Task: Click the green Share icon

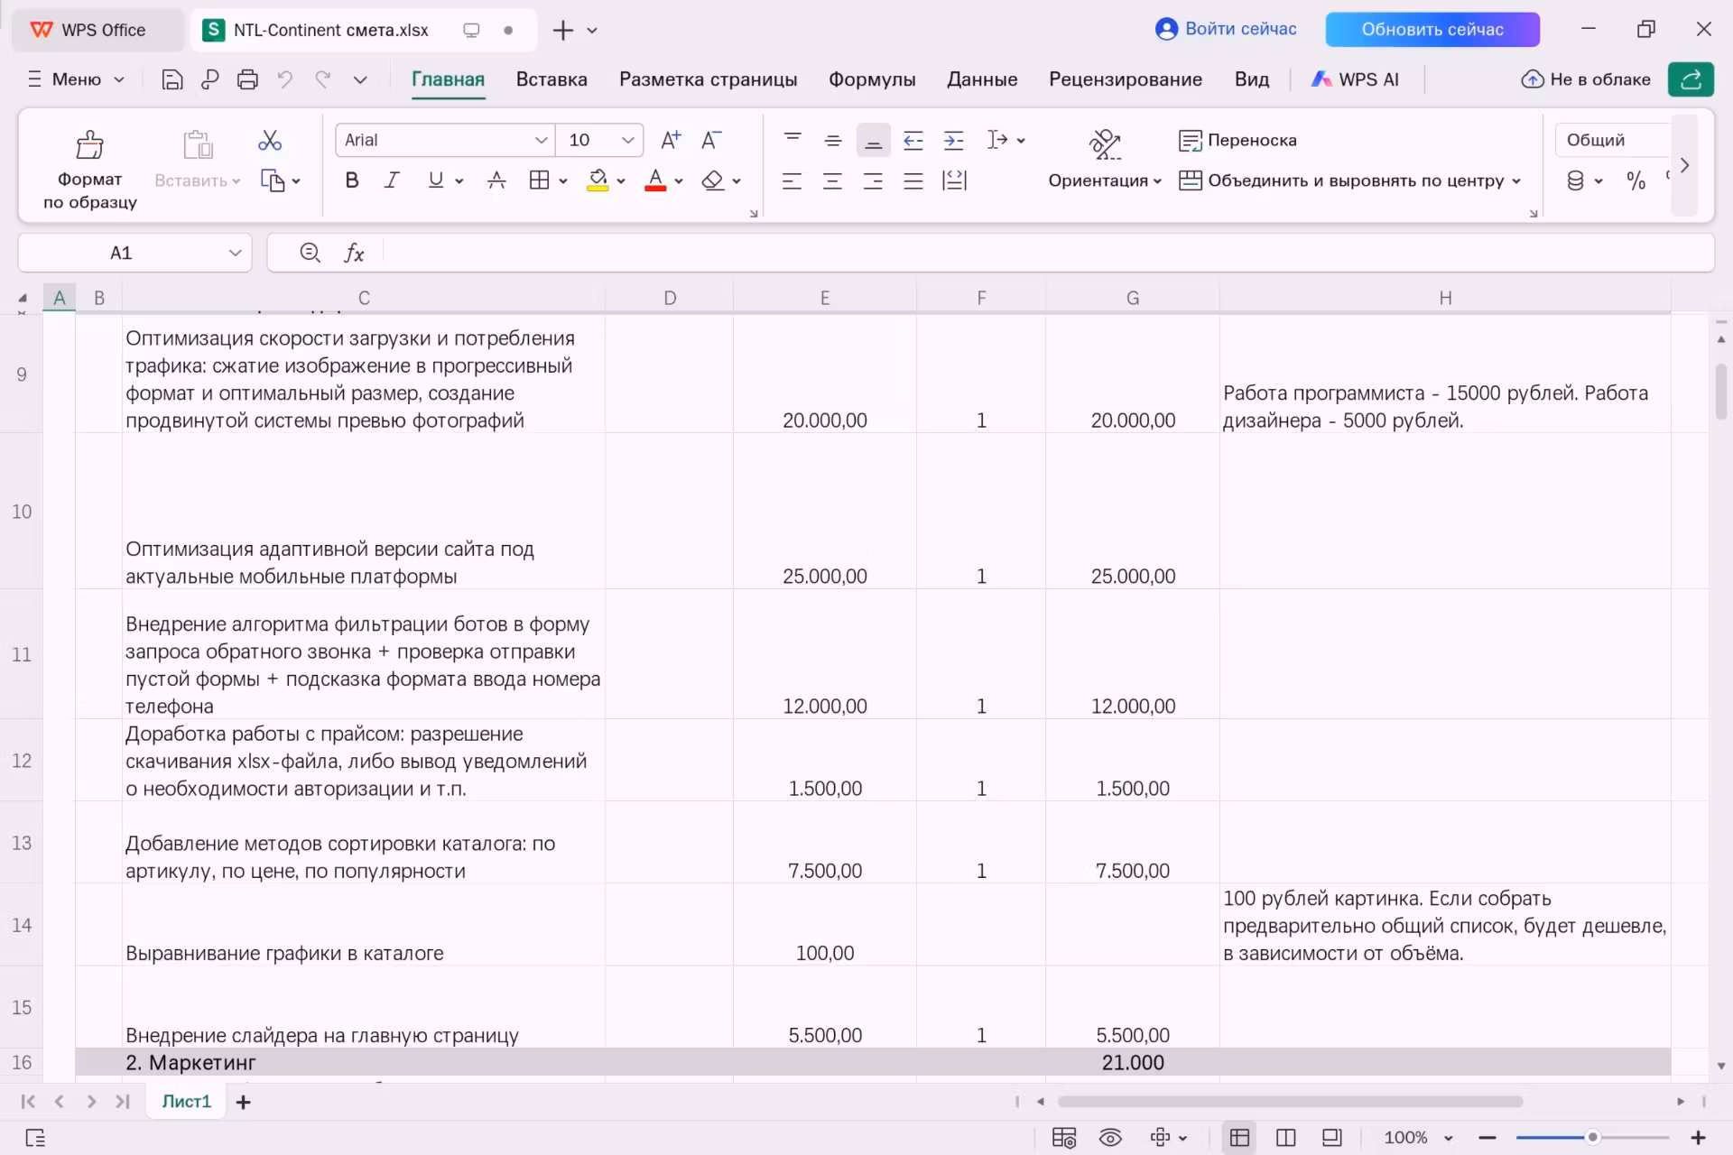Action: [x=1691, y=79]
